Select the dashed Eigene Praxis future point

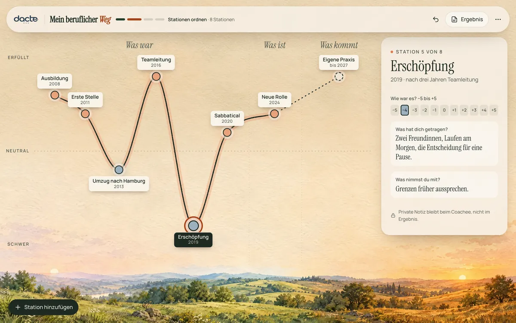tap(339, 77)
